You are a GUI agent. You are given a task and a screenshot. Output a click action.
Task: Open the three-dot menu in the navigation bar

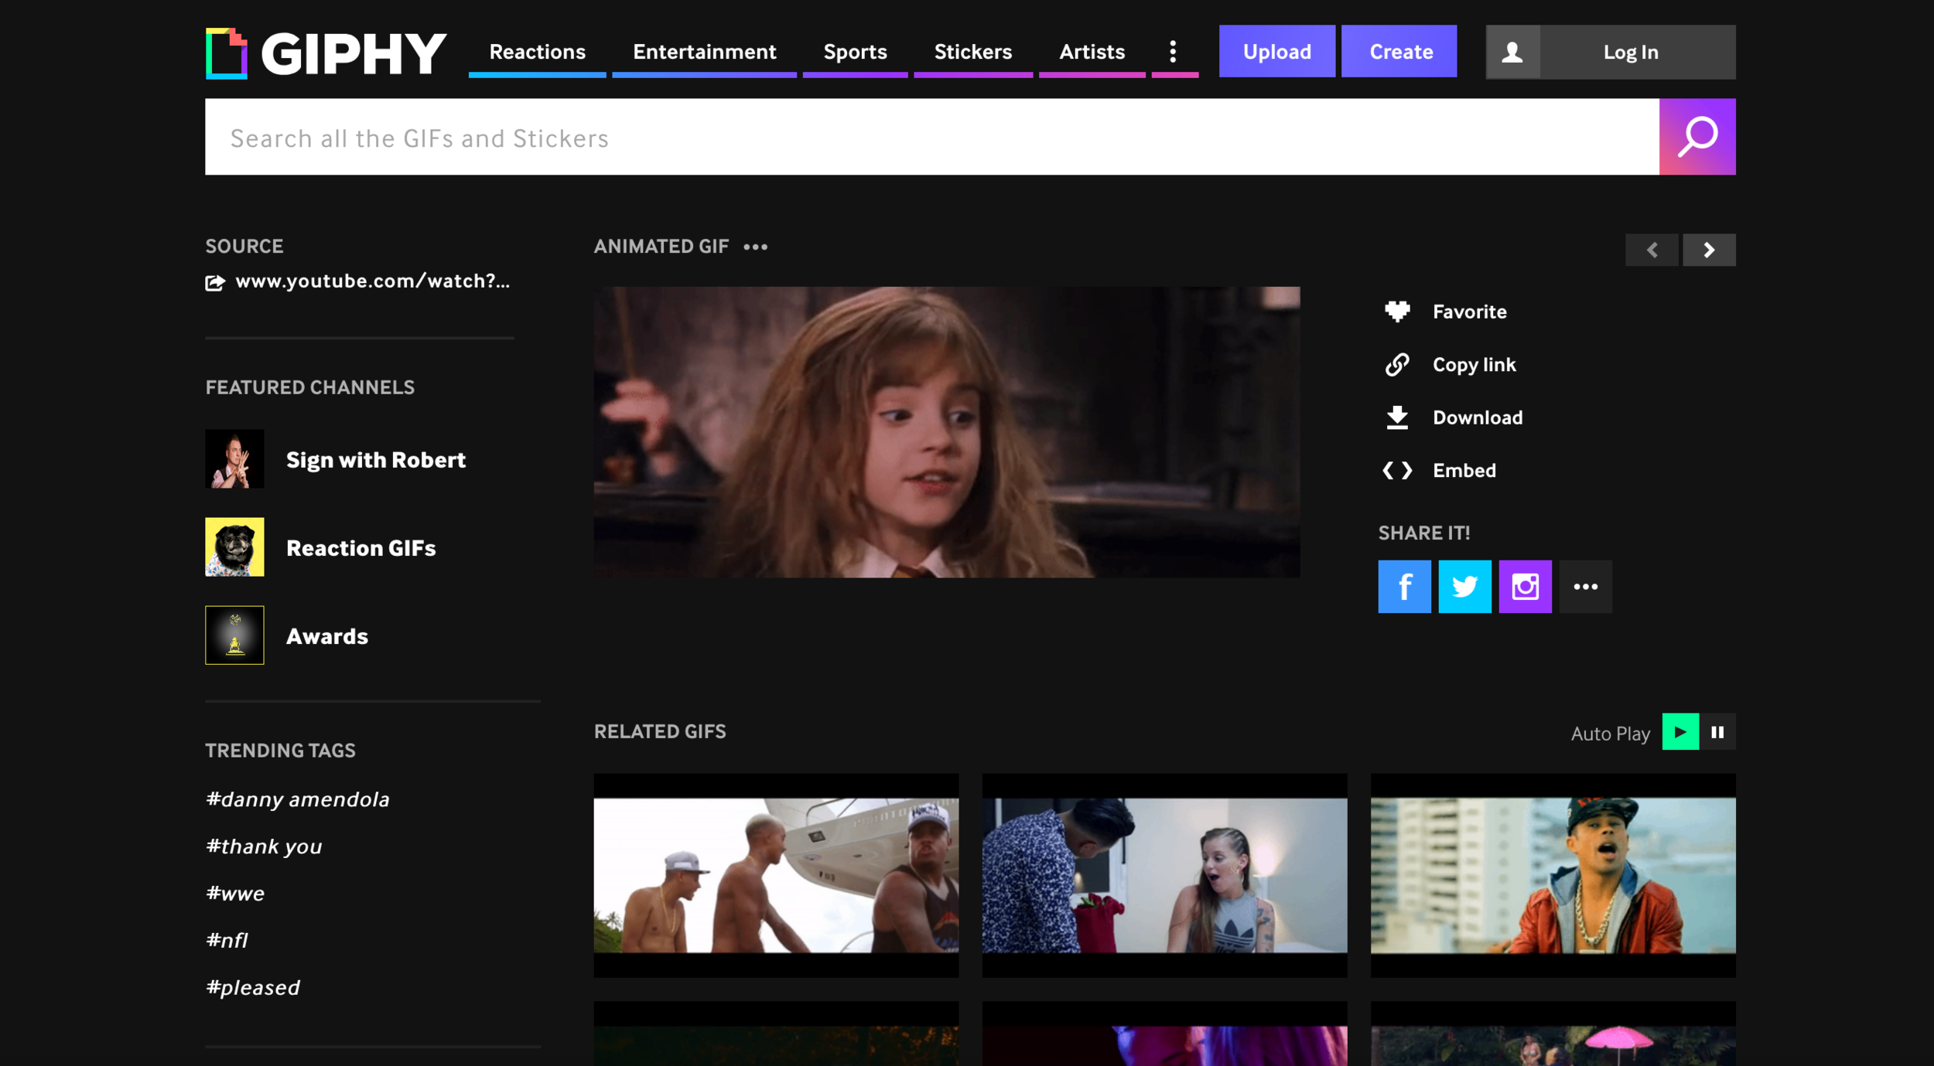(1173, 52)
